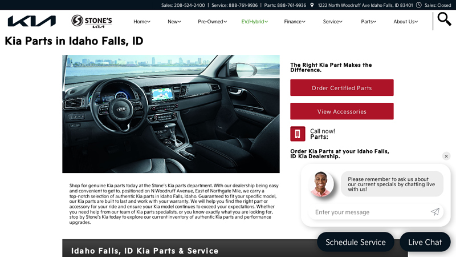This screenshot has width=456, height=257.
Task: Expand the Finance dropdown menu
Action: pos(294,22)
